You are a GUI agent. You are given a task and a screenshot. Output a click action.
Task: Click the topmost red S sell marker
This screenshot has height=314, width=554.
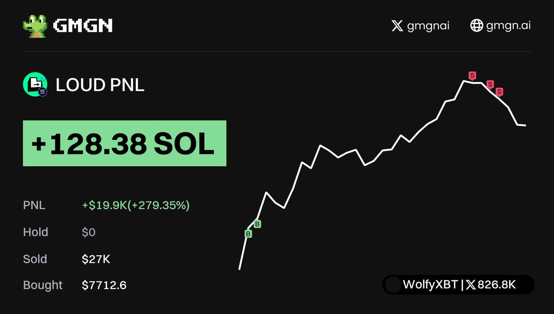[x=472, y=76]
